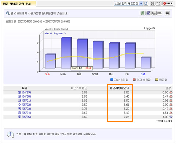The image size is (176, 144).
Task: Click the up-trend arrow next to 2.47
Action: (x=171, y=109)
